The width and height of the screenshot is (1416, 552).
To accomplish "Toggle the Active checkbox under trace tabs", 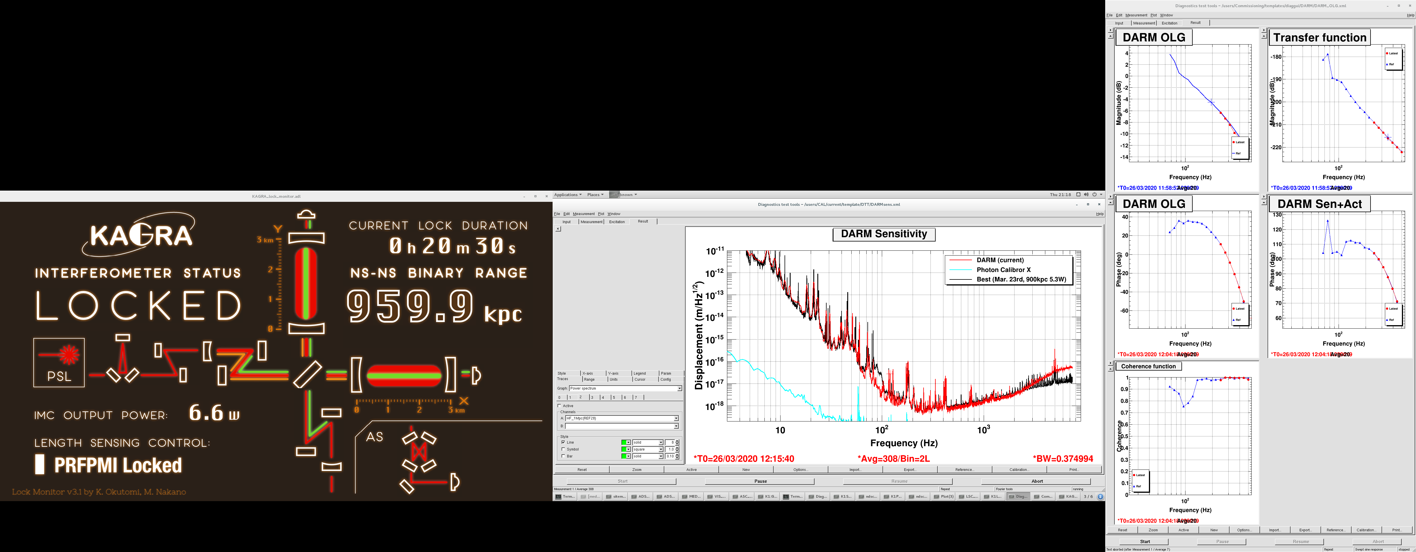I will click(559, 406).
